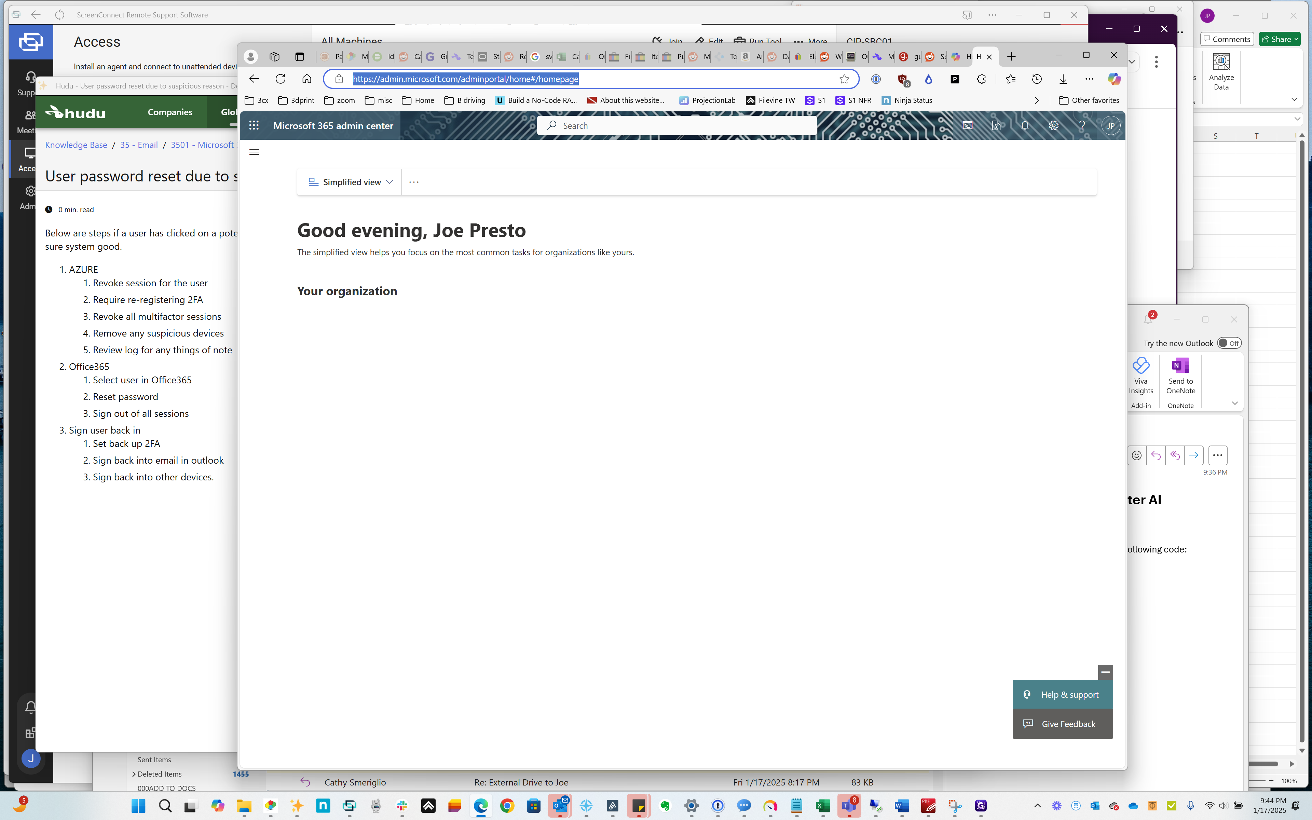Open the JP account avatar in admin center
This screenshot has width=1312, height=820.
(x=1111, y=126)
